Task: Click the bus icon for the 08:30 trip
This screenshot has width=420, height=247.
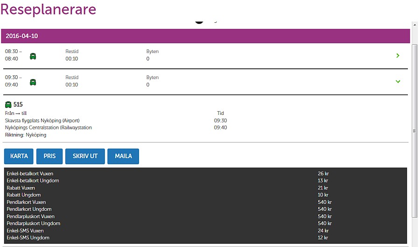Action: 33,56
